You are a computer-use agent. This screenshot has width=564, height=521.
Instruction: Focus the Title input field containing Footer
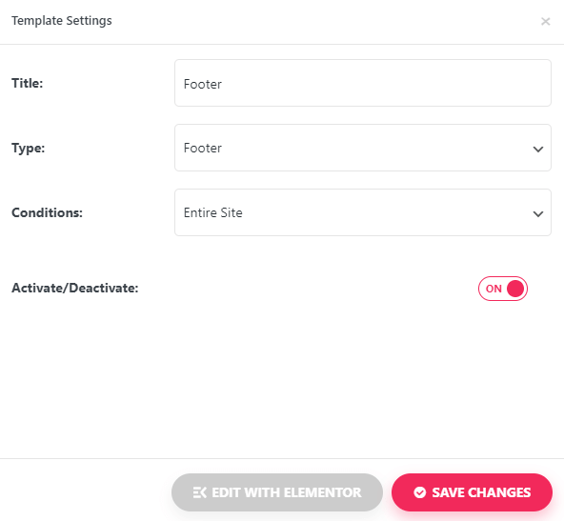tap(363, 83)
